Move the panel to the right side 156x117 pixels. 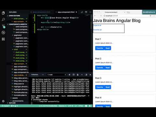point(86,75)
